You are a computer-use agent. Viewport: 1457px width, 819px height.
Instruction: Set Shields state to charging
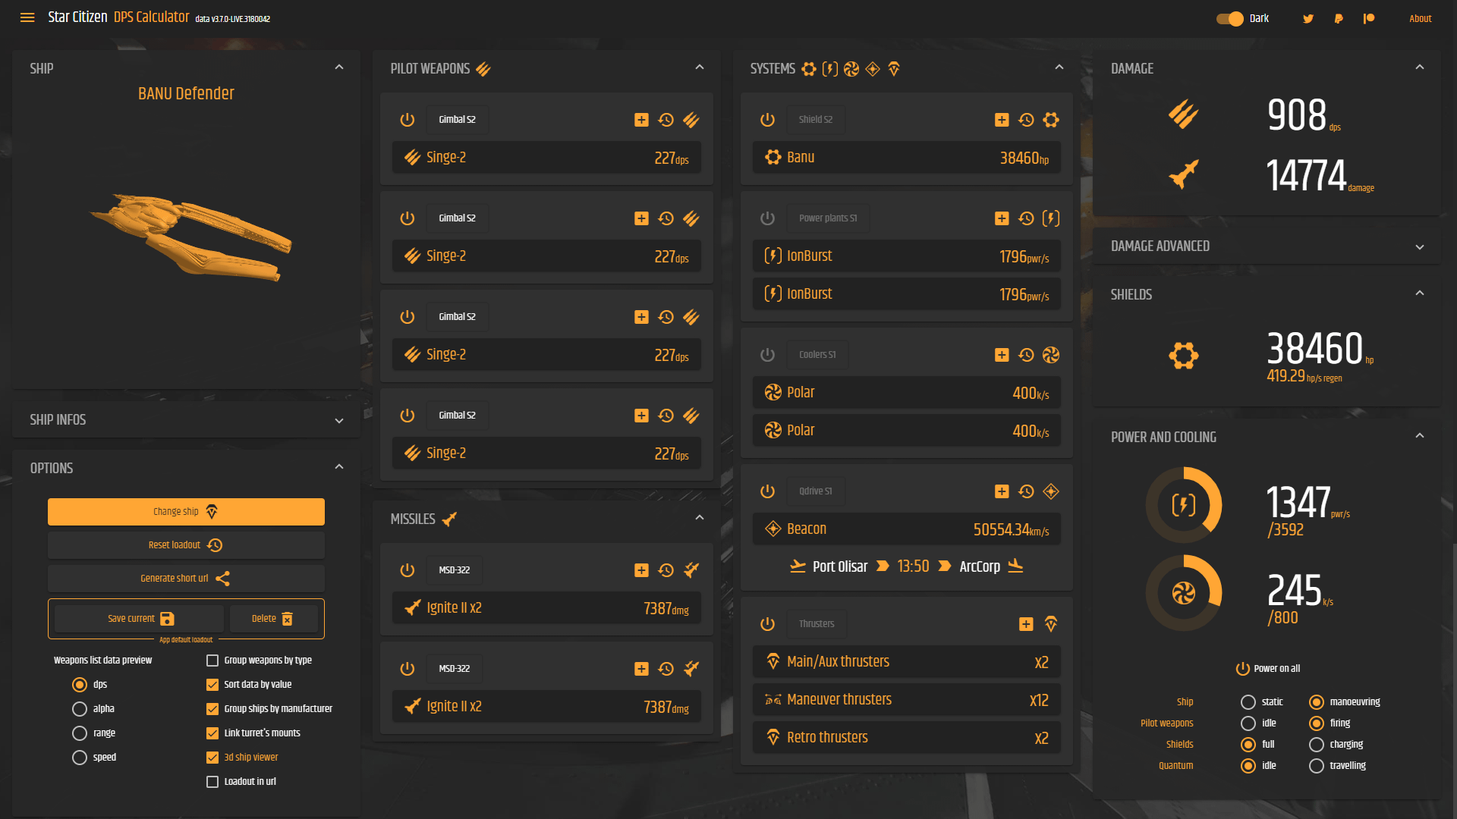tap(1317, 745)
